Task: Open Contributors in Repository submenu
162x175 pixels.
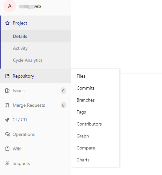Action: pyautogui.click(x=89, y=124)
